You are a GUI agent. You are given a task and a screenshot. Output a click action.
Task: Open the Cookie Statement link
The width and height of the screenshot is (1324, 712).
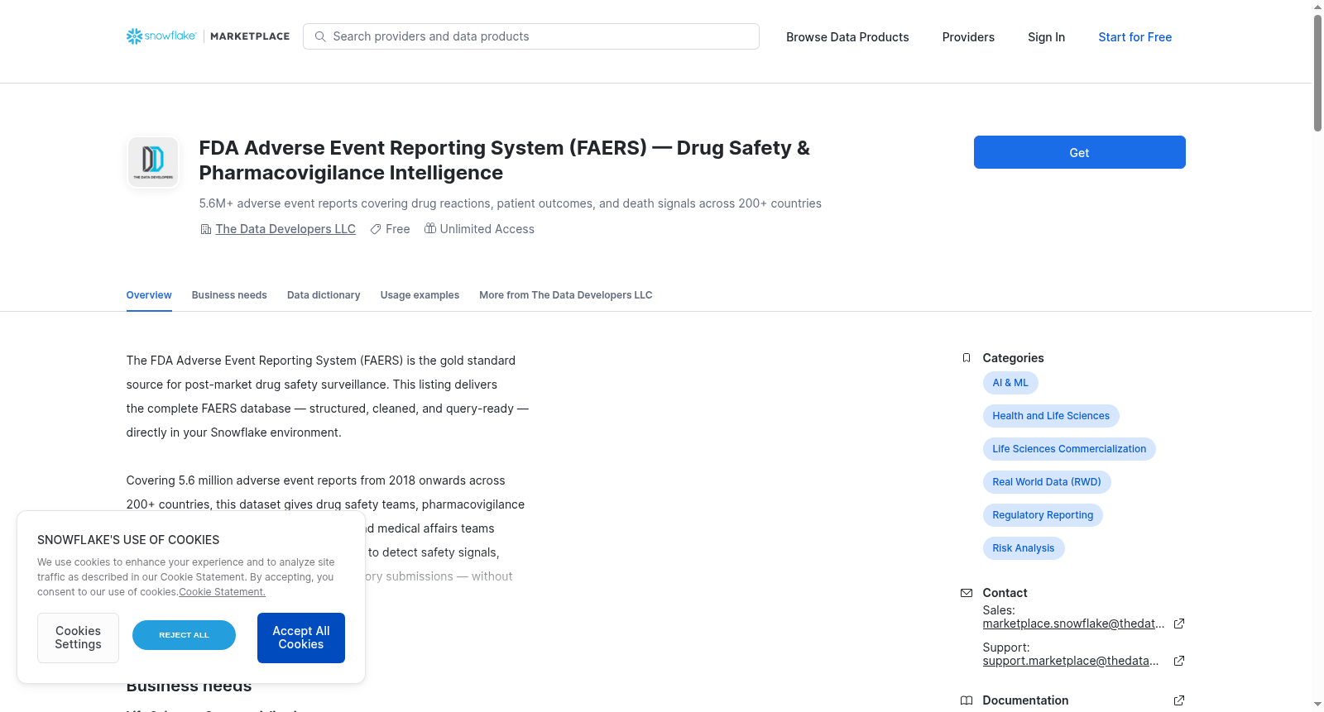click(222, 592)
